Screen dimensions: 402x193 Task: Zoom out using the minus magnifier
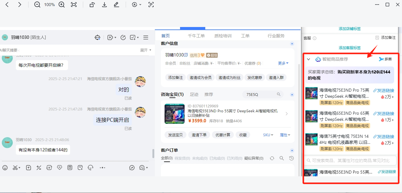[37, 5]
